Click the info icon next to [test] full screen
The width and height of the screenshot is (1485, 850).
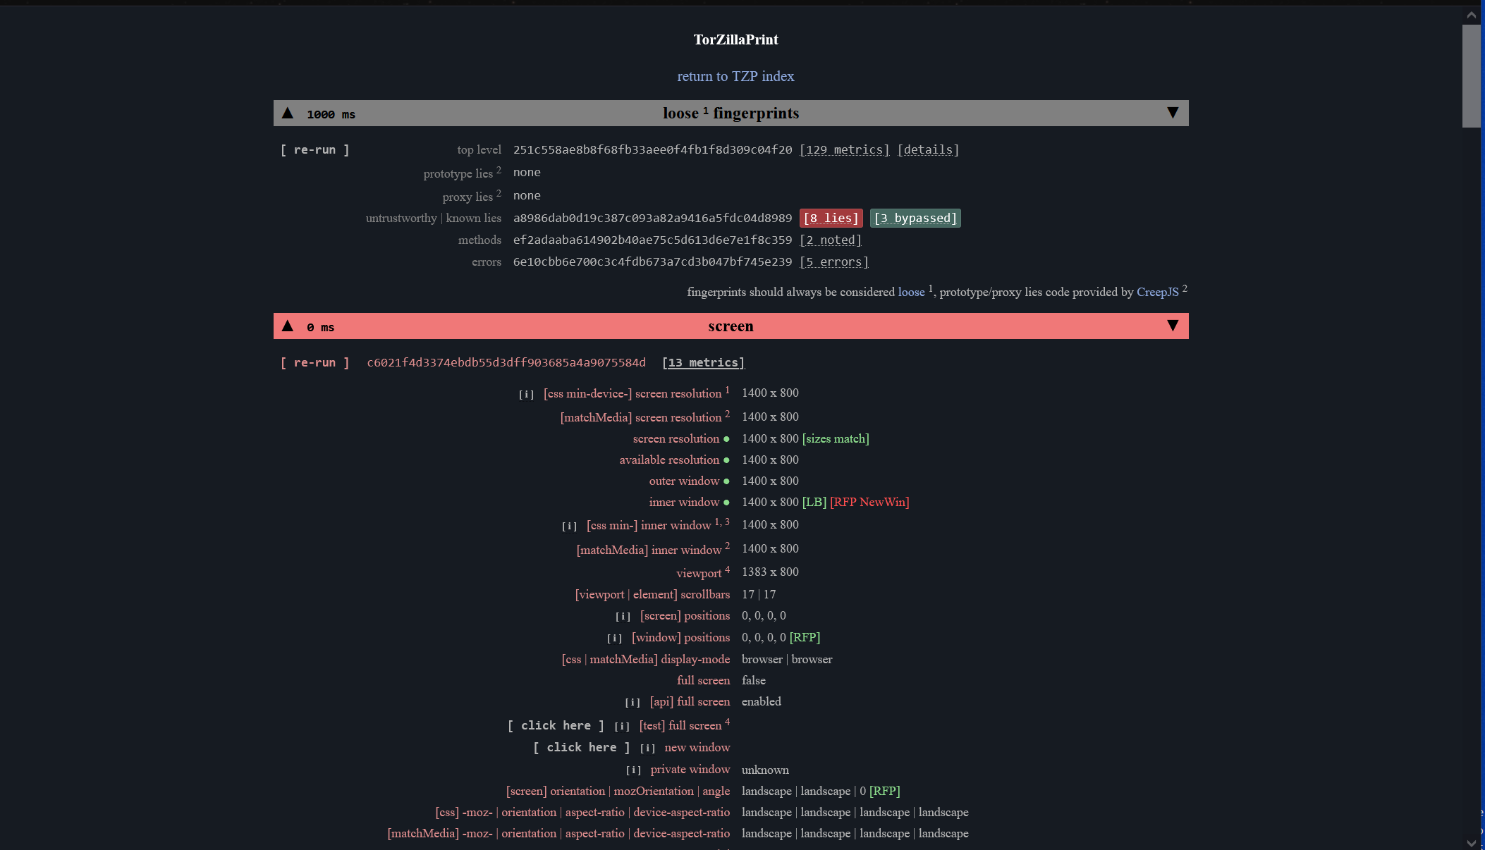click(x=623, y=726)
